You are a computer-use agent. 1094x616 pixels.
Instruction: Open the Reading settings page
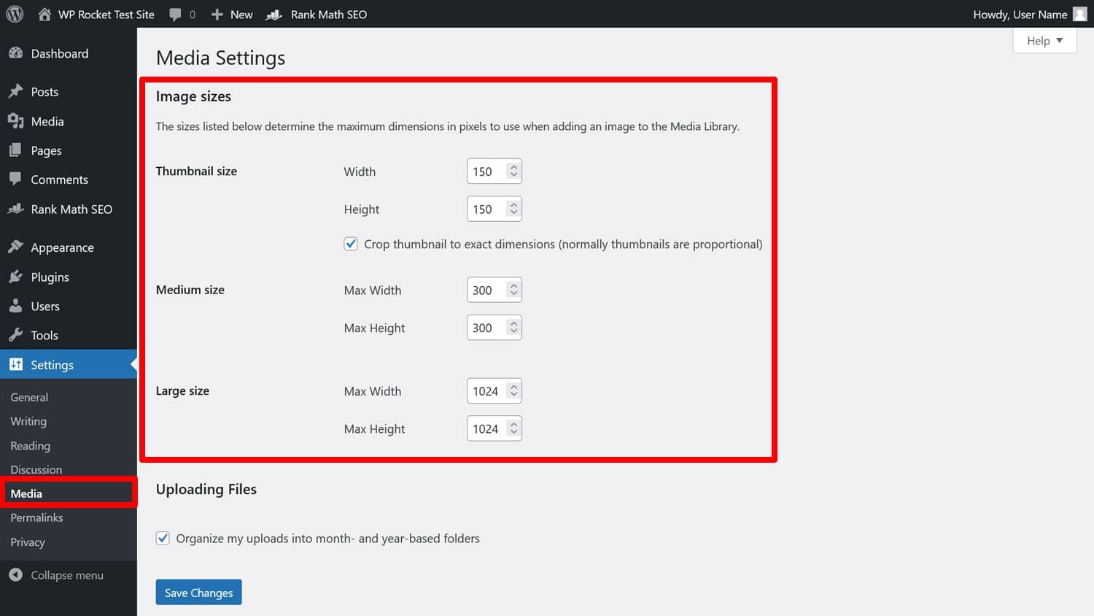coord(30,446)
